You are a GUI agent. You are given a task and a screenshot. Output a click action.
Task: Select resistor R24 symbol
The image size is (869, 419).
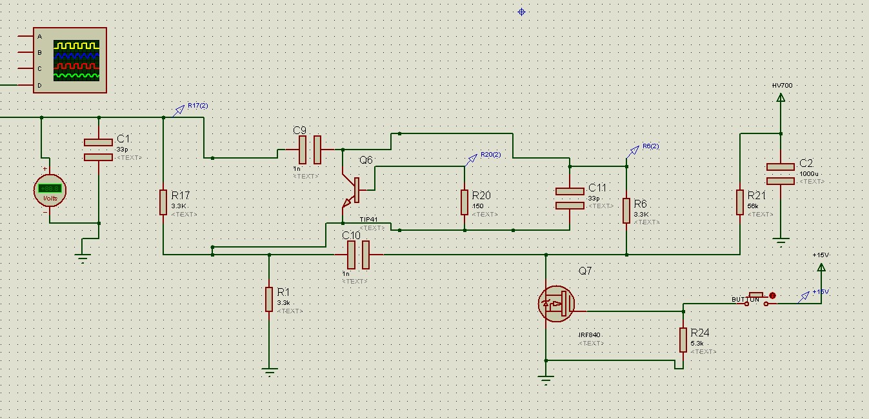(683, 340)
